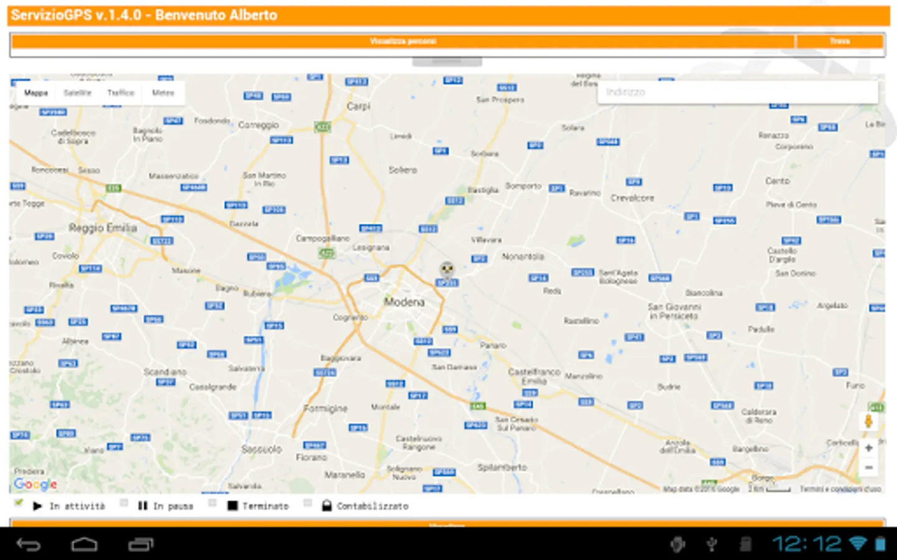Click the Spilamberto town label

[x=502, y=467]
